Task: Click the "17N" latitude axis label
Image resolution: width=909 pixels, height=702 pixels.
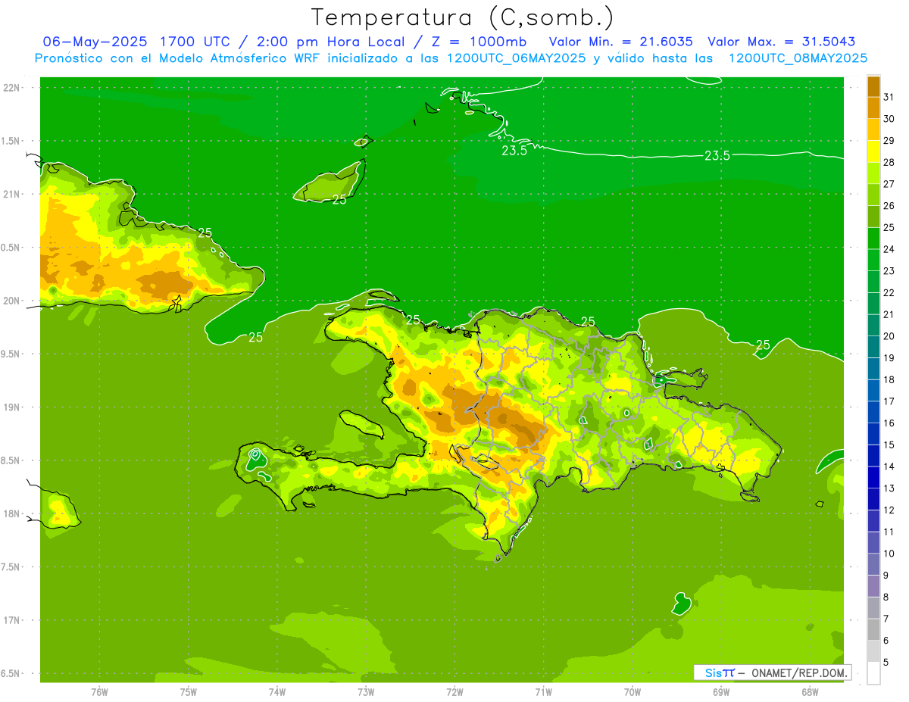Action: (11, 621)
